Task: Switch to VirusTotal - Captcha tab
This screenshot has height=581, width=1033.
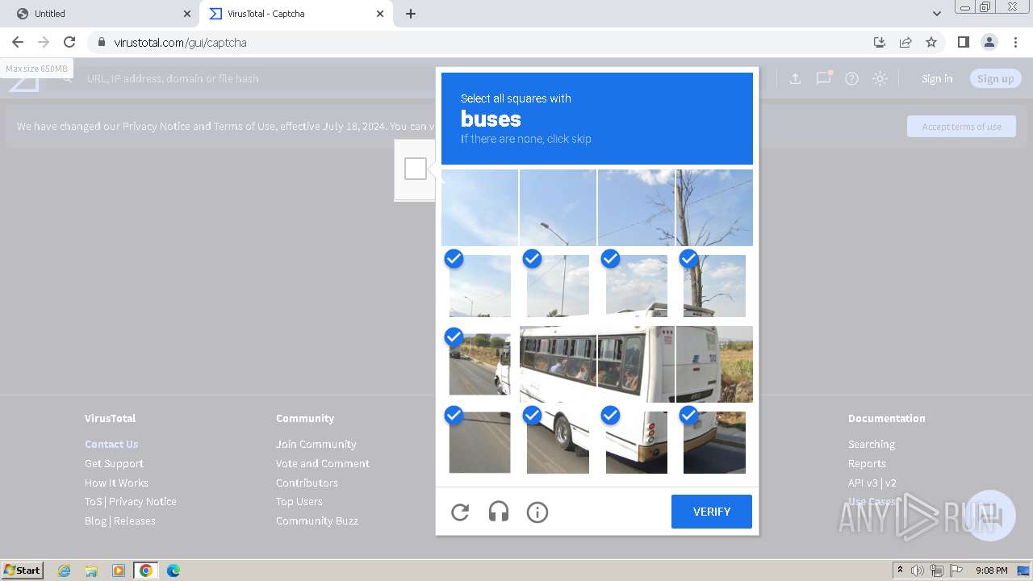Action: (x=295, y=14)
